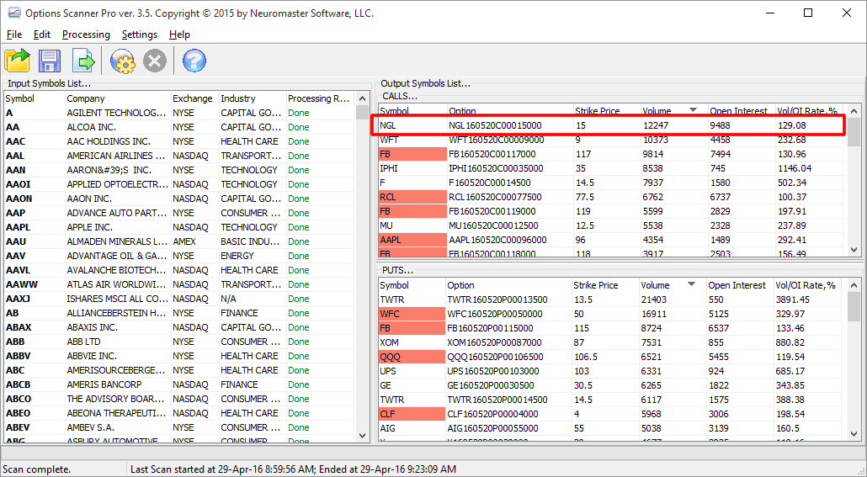Open the Edit menu
The image size is (867, 477).
tap(42, 34)
